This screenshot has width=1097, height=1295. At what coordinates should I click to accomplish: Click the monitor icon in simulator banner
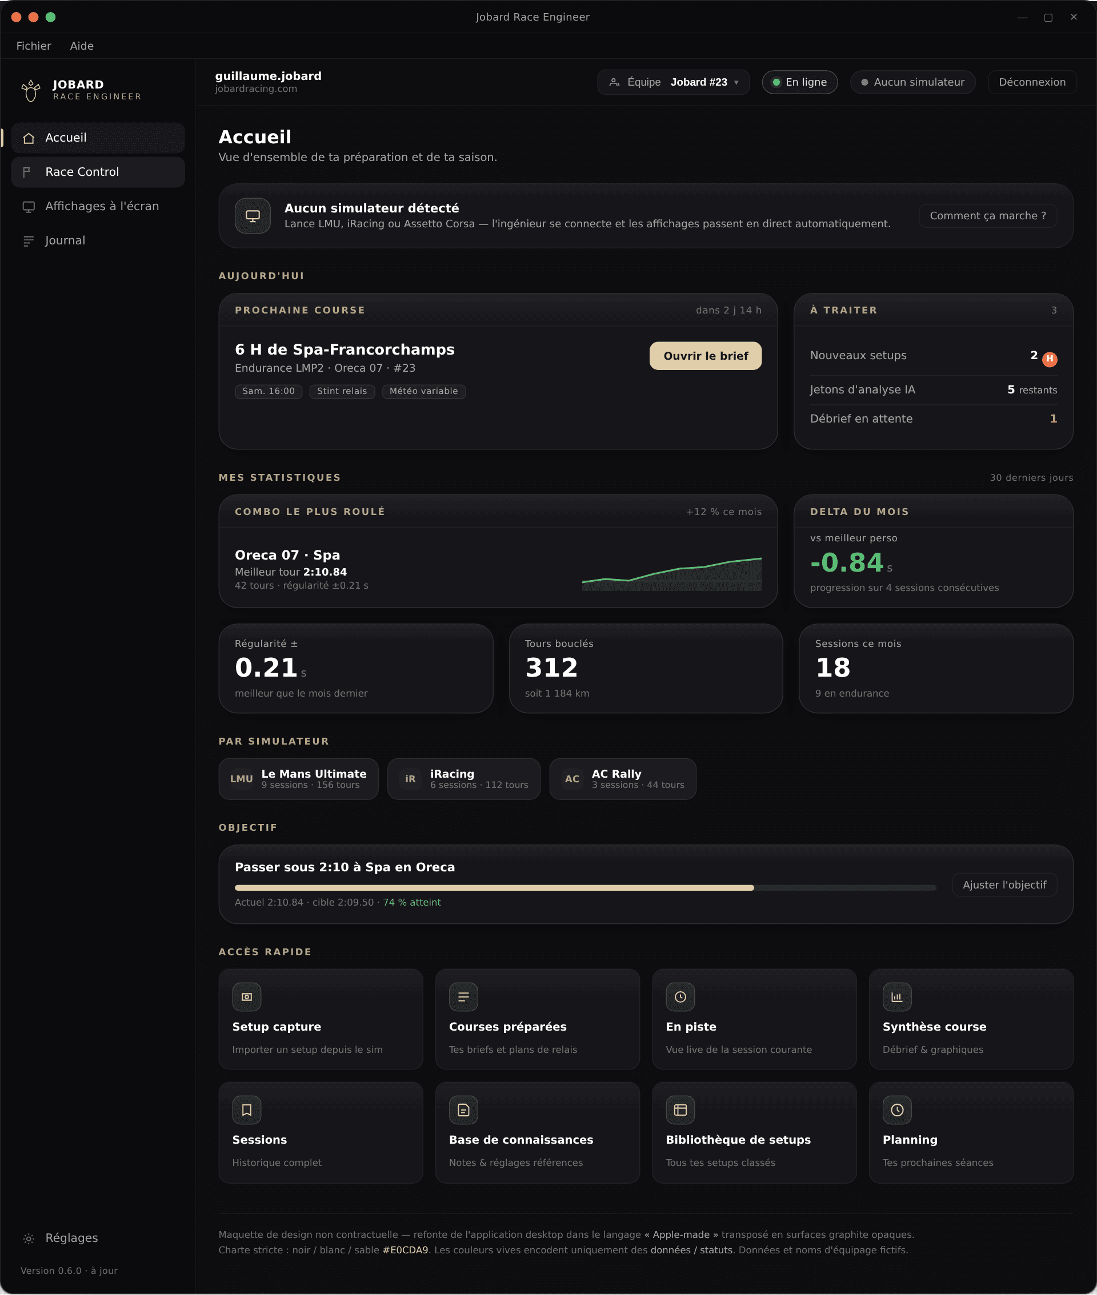pos(253,216)
